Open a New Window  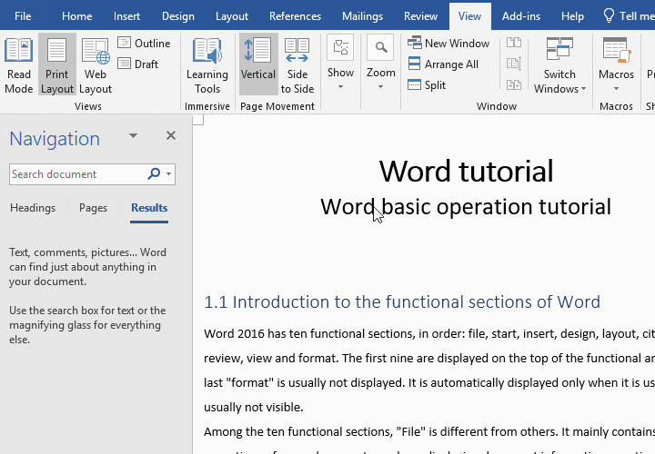pyautogui.click(x=448, y=43)
